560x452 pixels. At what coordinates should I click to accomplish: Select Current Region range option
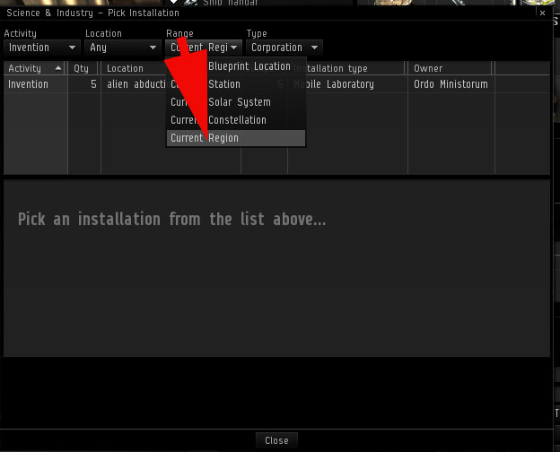pyautogui.click(x=236, y=138)
